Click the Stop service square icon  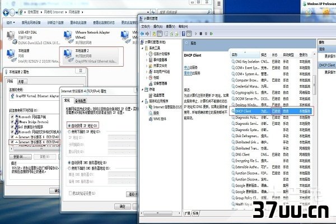[x=201, y=34]
